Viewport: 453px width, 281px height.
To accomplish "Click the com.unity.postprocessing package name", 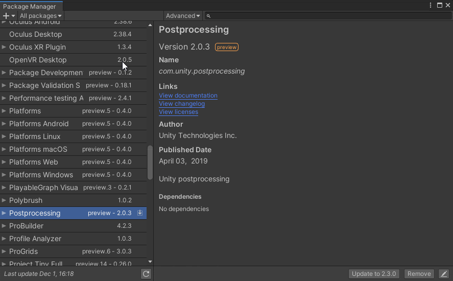I will pos(202,71).
